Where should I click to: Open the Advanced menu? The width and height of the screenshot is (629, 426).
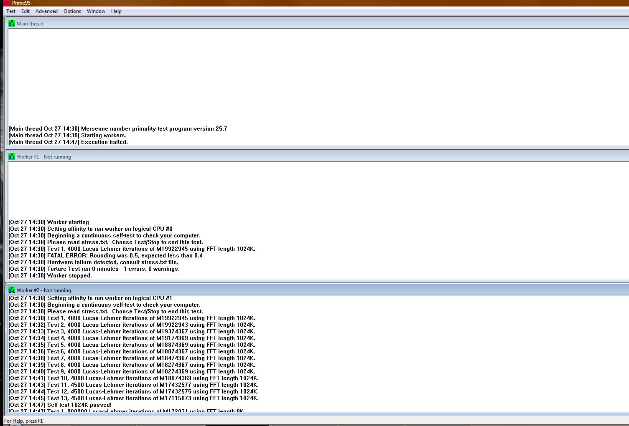46,11
